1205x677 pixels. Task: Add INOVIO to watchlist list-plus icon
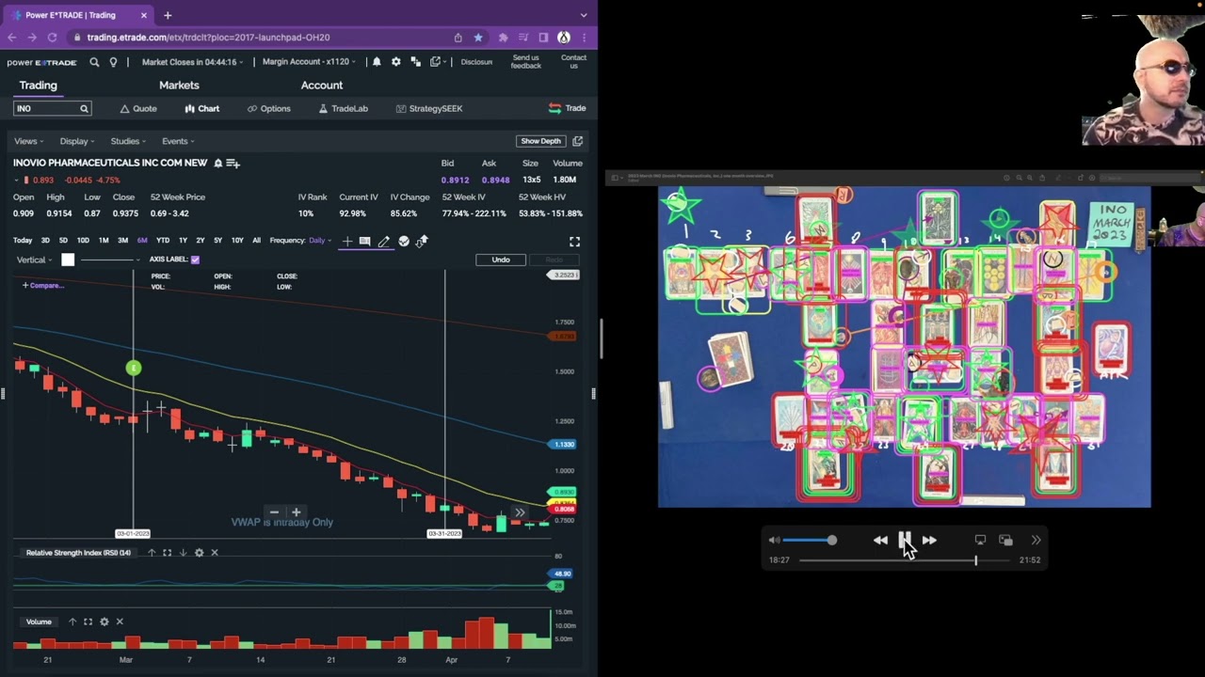pos(233,163)
